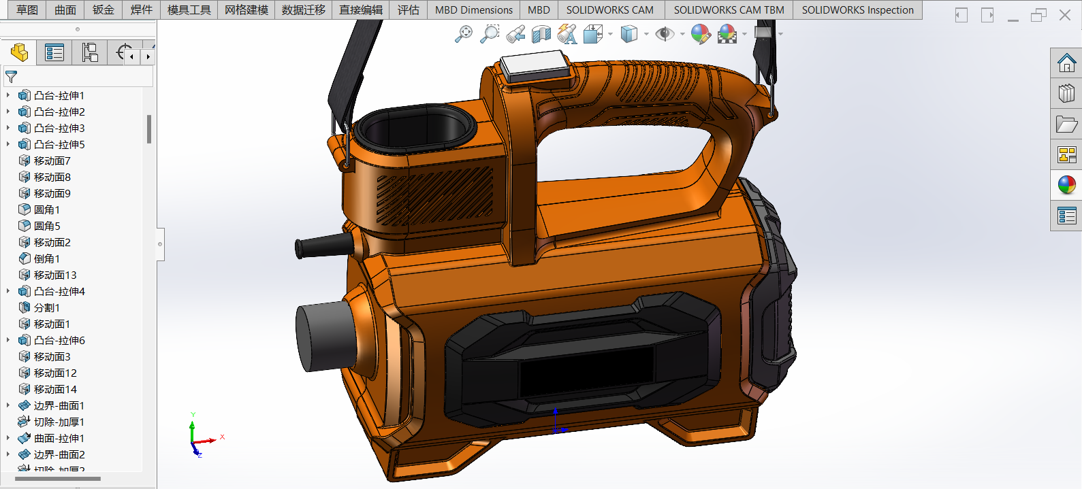Activate the Section View tool

coord(541,34)
